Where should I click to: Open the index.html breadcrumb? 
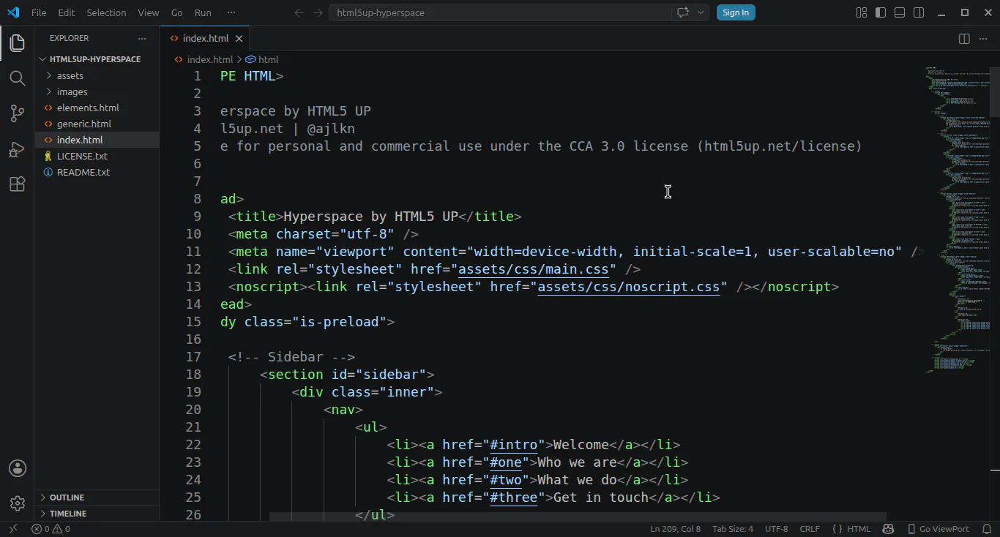204,59
